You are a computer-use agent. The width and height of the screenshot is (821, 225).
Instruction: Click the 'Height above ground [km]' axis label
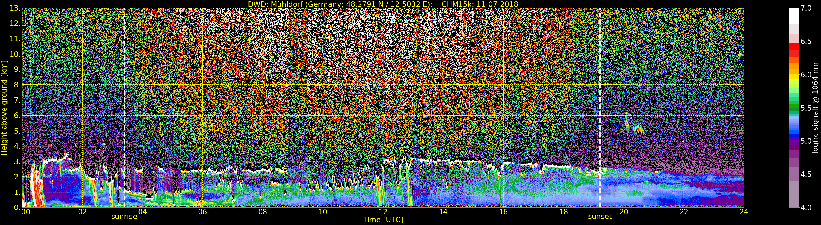(x=4, y=108)
